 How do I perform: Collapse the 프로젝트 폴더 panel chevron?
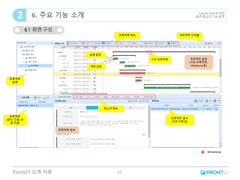[52, 43]
